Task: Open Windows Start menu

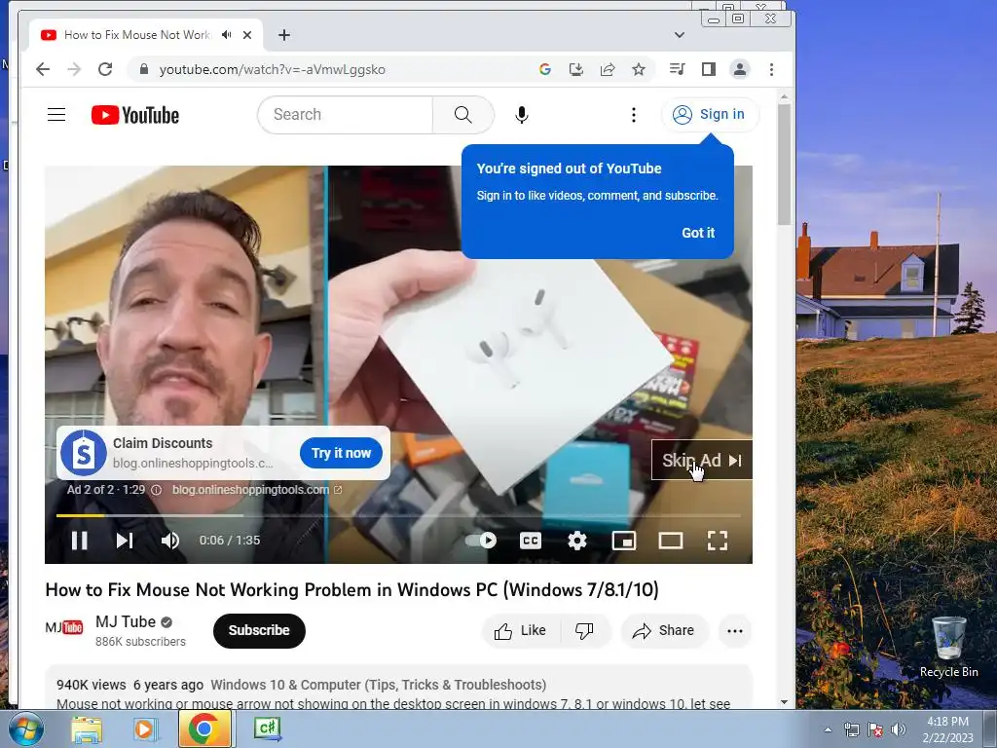Action: point(26,729)
